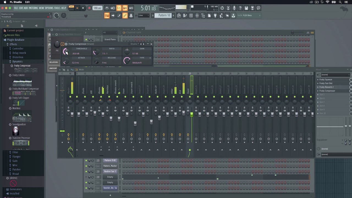
Task: Select Fruity Limiter in the browser
Action: (18, 75)
